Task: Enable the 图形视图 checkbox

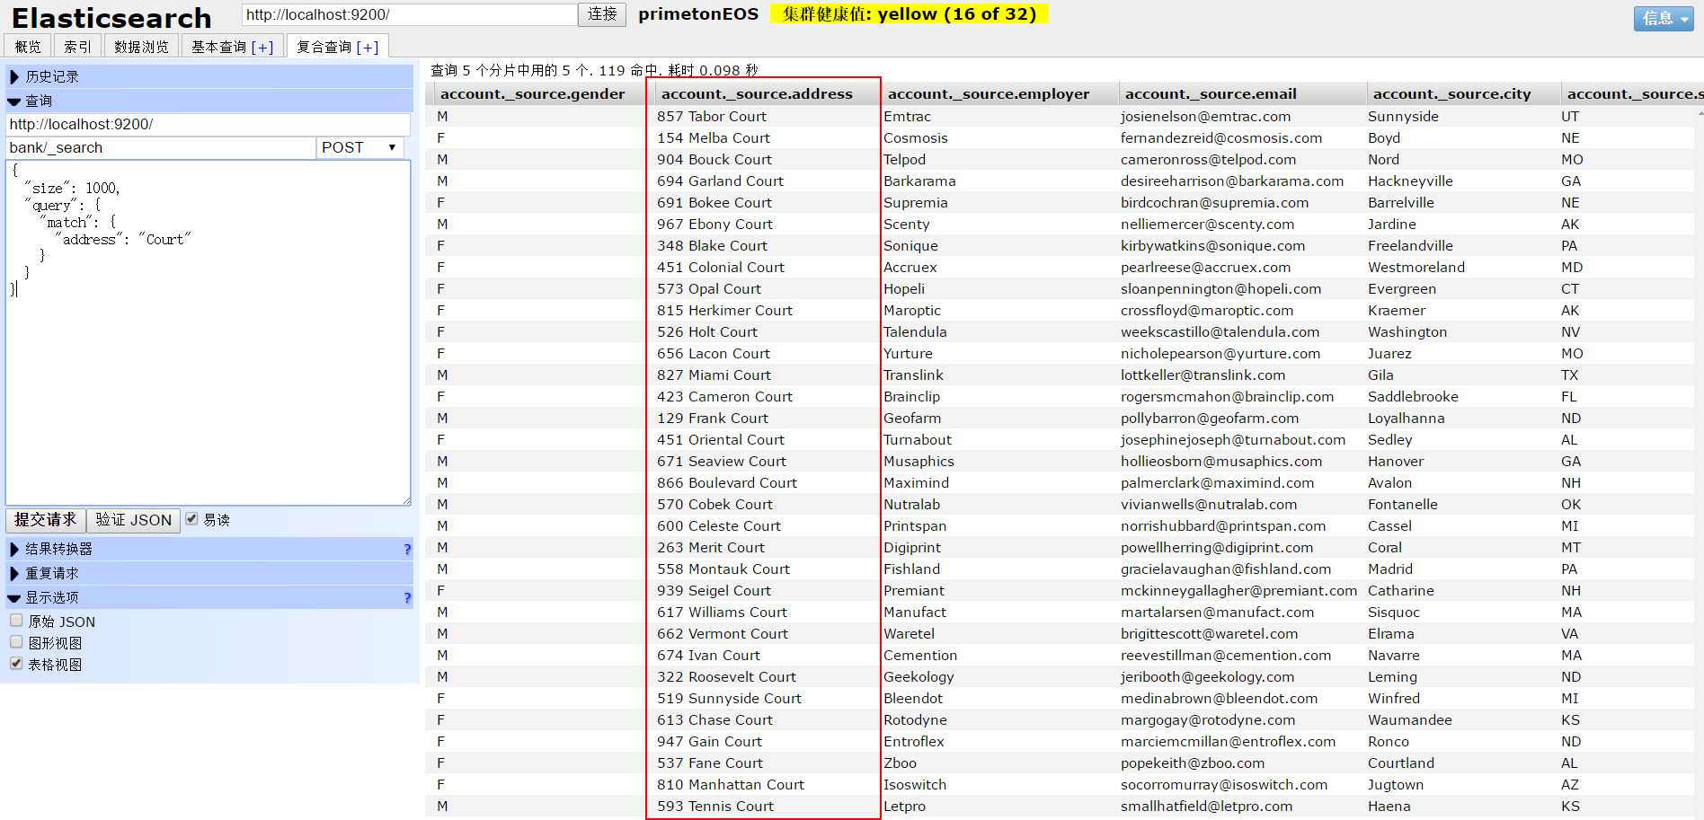Action: coord(16,641)
